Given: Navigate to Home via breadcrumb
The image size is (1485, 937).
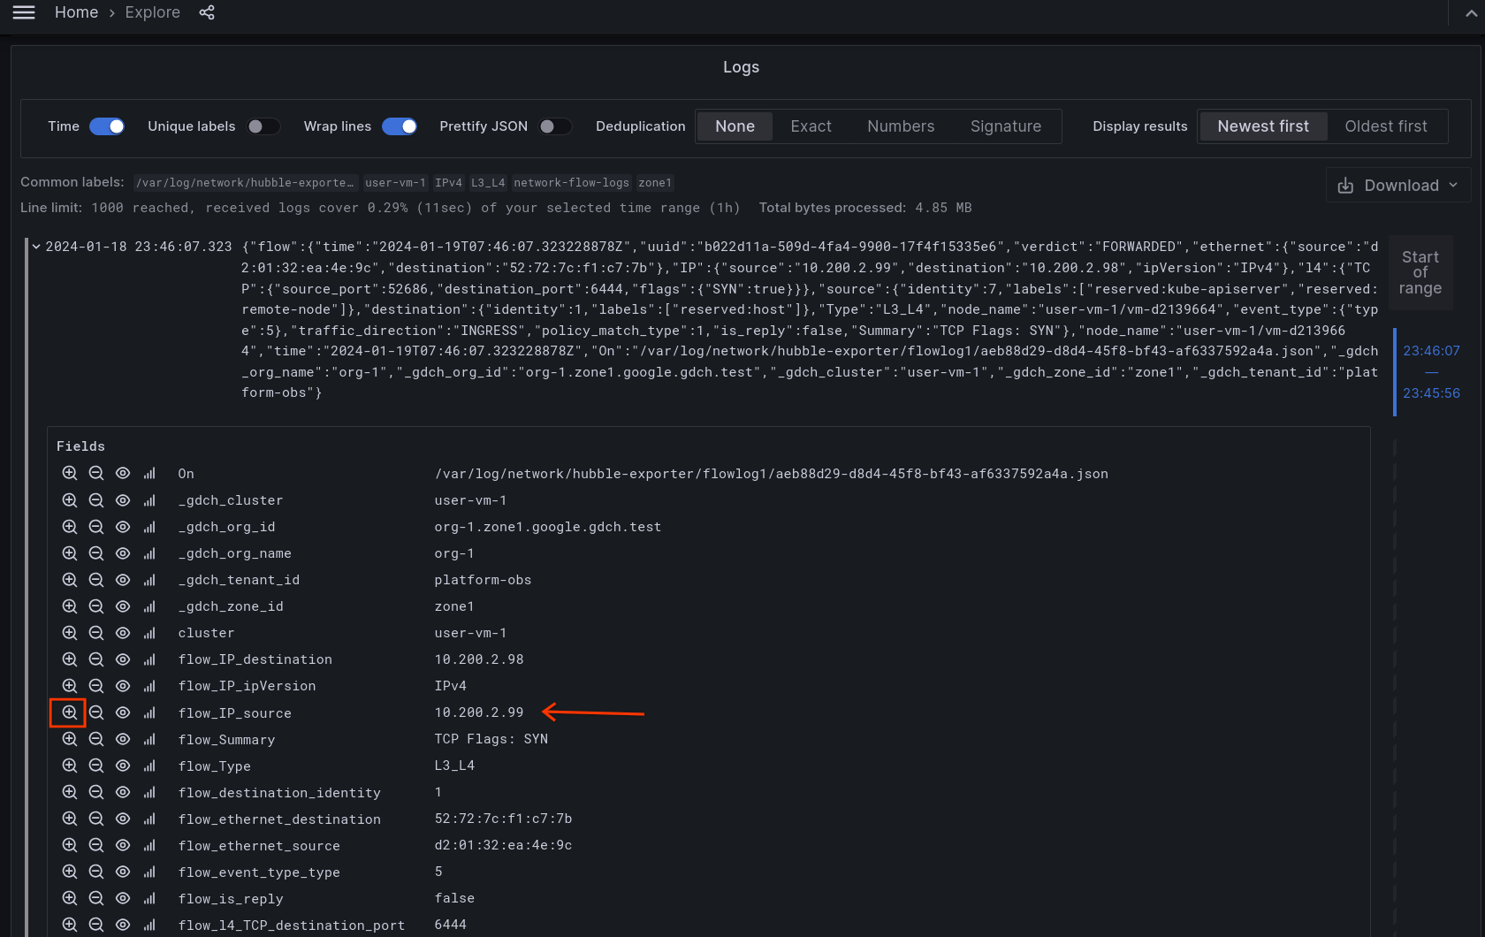Looking at the screenshot, I should pyautogui.click(x=76, y=12).
